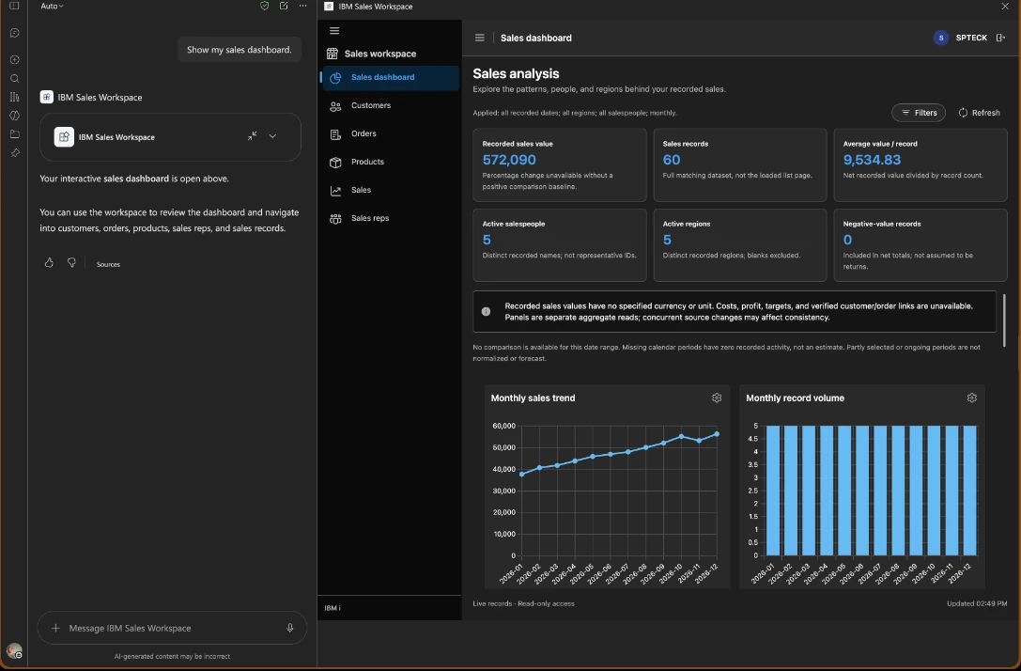
Task: Open the Filters button
Action: click(918, 113)
